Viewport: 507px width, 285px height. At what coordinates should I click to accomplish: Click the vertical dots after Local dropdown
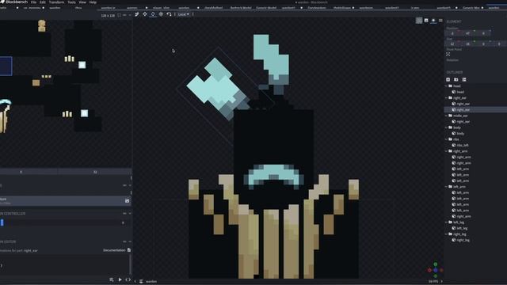click(x=193, y=14)
